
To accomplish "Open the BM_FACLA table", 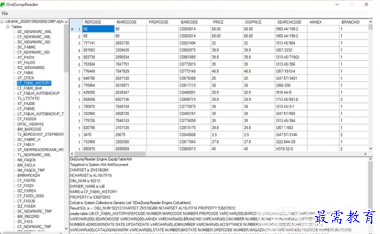I will point(26,165).
